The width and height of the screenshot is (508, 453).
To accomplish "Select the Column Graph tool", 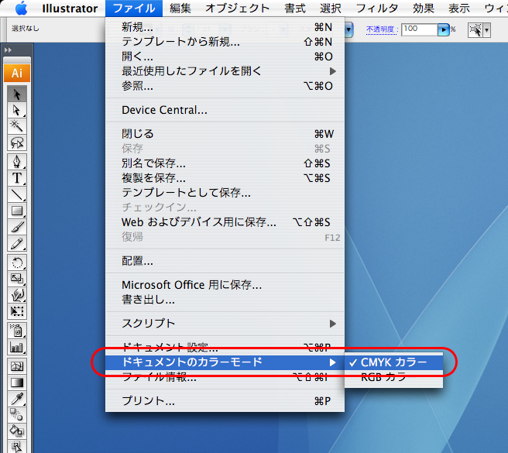I will pyautogui.click(x=17, y=348).
